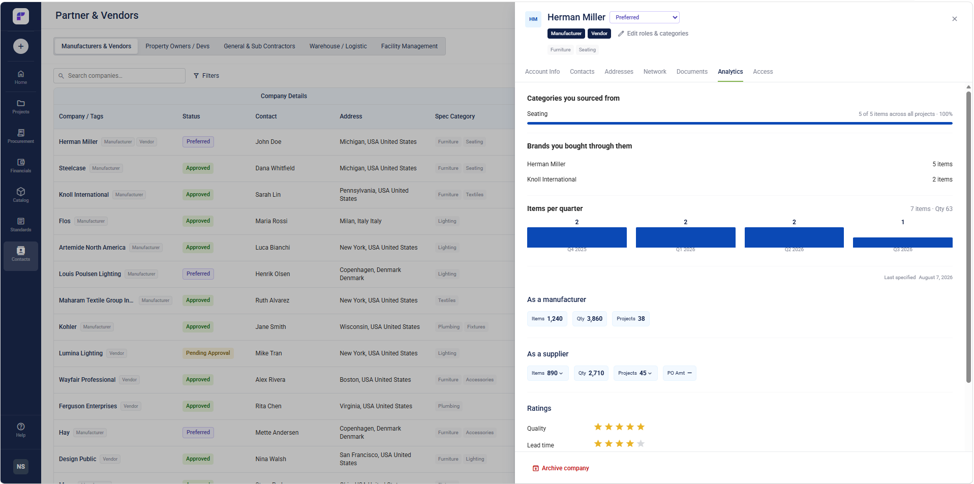Click the Status column header
The height and width of the screenshot is (484, 974).
pos(191,116)
